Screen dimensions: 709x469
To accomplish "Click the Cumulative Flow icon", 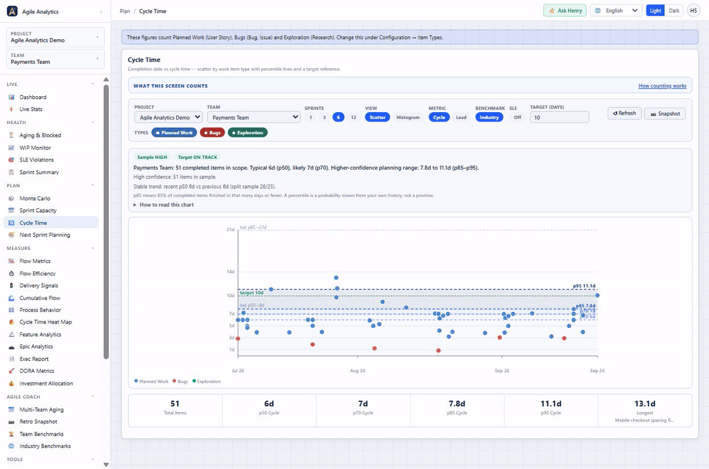I will (x=11, y=298).
